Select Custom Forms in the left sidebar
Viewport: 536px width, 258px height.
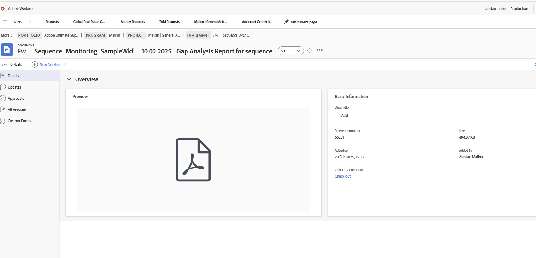(19, 121)
